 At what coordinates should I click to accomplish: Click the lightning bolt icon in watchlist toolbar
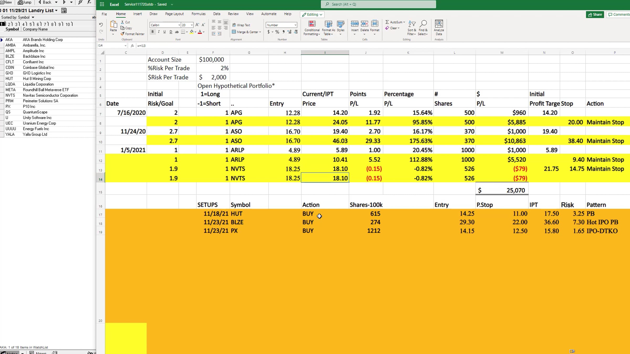(81, 2)
